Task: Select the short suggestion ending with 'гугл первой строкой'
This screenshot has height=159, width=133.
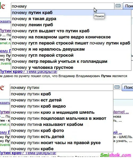Action: tap(71, 55)
